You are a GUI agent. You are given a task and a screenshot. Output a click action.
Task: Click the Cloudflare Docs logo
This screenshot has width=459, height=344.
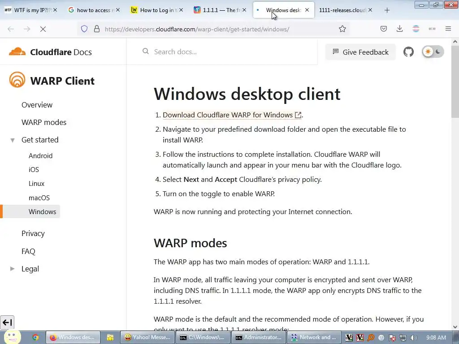pos(50,52)
